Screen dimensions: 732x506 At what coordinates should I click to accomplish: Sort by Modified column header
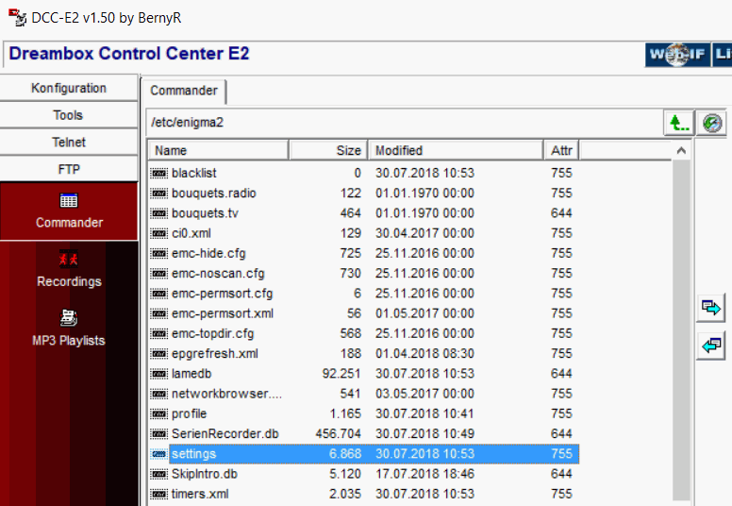pyautogui.click(x=457, y=150)
